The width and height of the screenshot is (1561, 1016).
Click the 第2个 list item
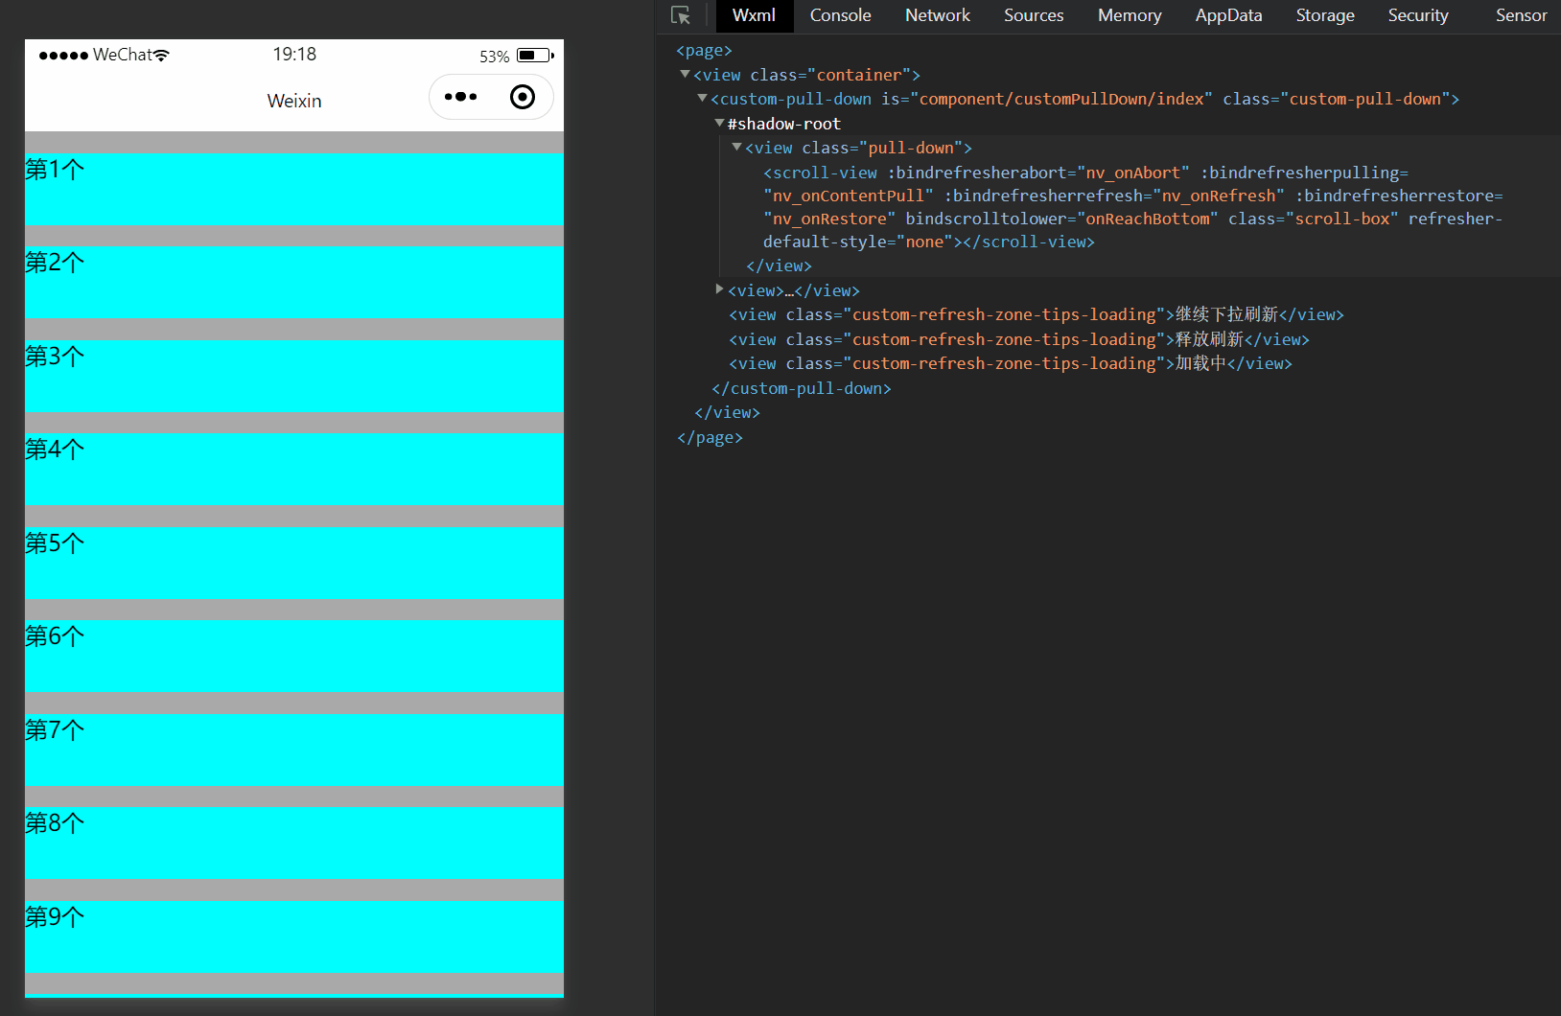[294, 283]
